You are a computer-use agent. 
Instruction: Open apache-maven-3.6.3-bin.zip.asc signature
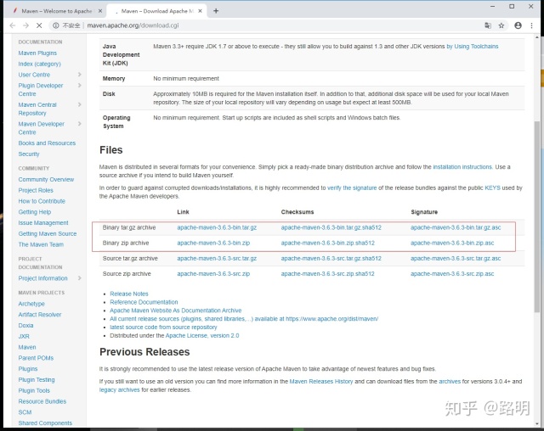tap(452, 243)
